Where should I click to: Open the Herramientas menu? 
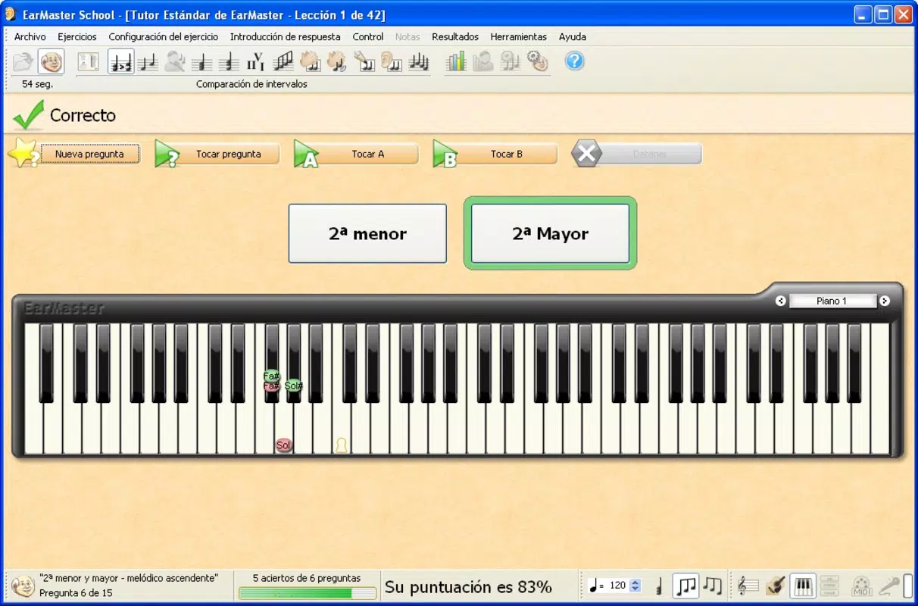(x=518, y=36)
